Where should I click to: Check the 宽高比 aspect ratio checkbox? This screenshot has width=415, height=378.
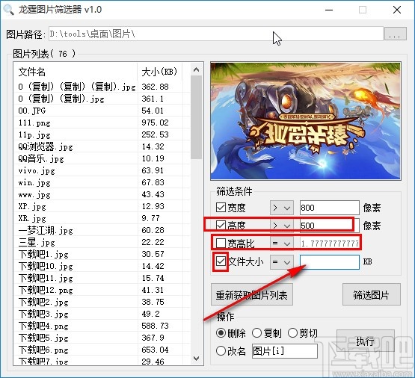[x=221, y=244]
